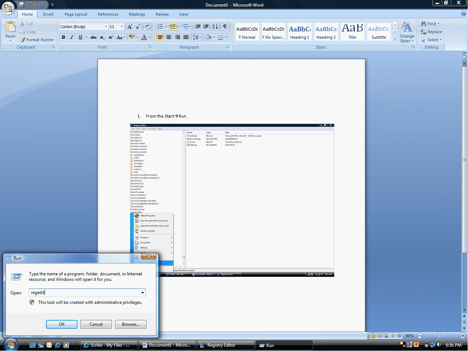Click OK in Run dialog

click(x=62, y=324)
